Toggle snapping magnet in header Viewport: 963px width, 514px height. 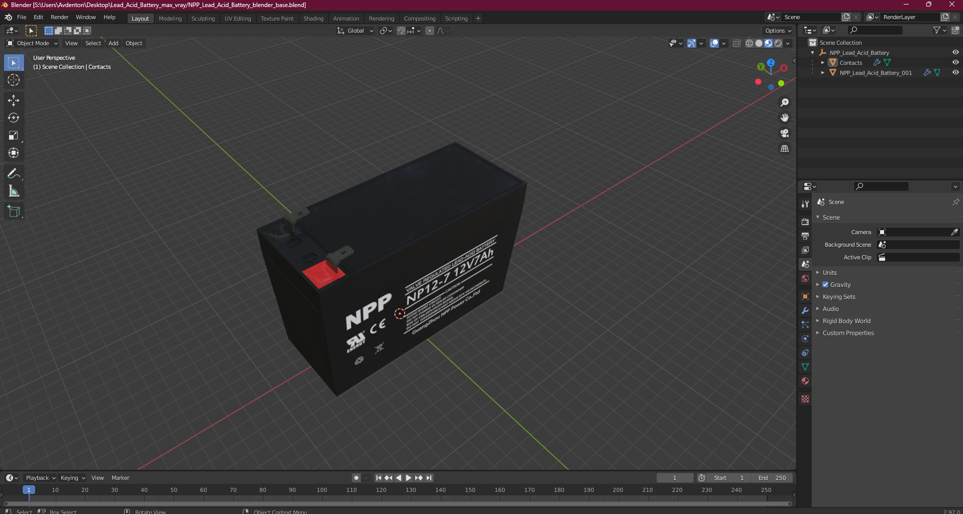(401, 31)
